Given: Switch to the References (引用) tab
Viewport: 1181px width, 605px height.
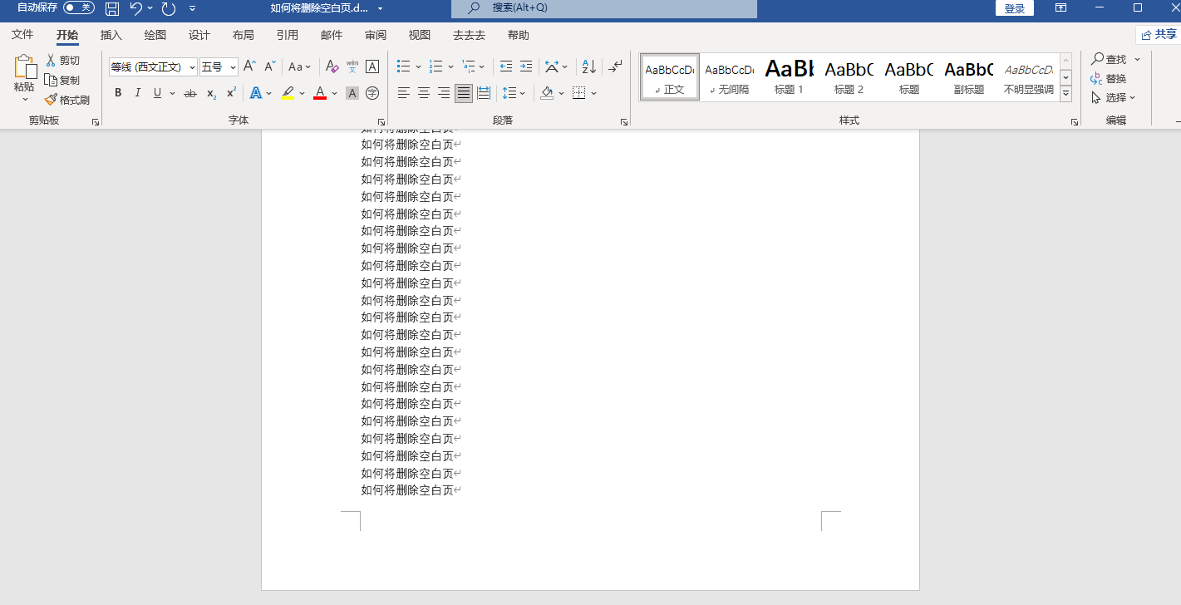Looking at the screenshot, I should pos(288,35).
